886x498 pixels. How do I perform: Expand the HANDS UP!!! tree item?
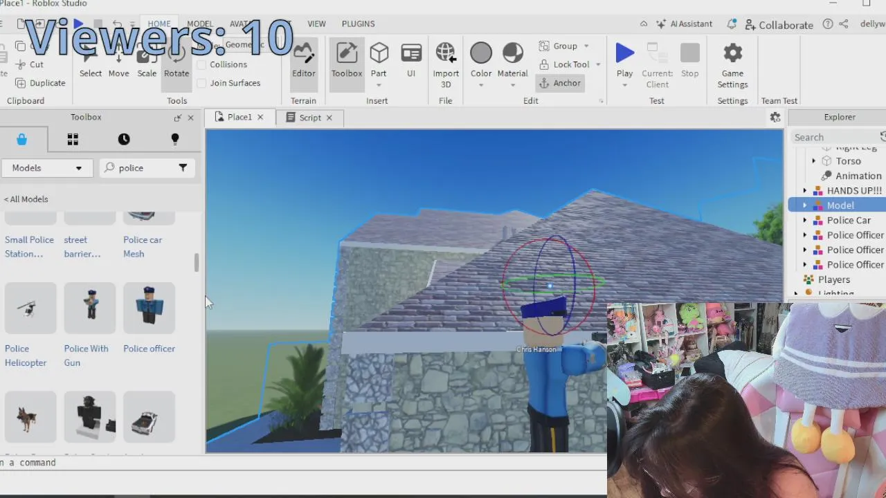click(x=804, y=191)
